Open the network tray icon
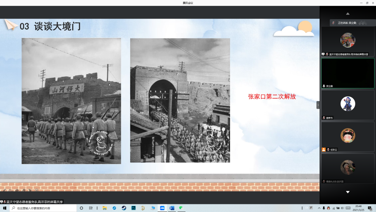 (333, 208)
